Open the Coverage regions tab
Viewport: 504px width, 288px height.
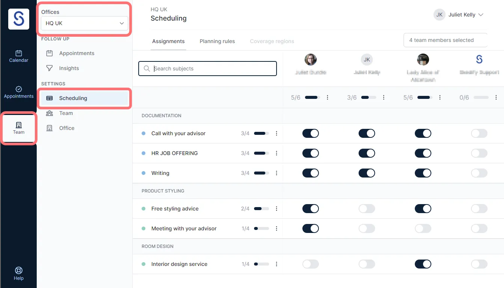pos(272,41)
